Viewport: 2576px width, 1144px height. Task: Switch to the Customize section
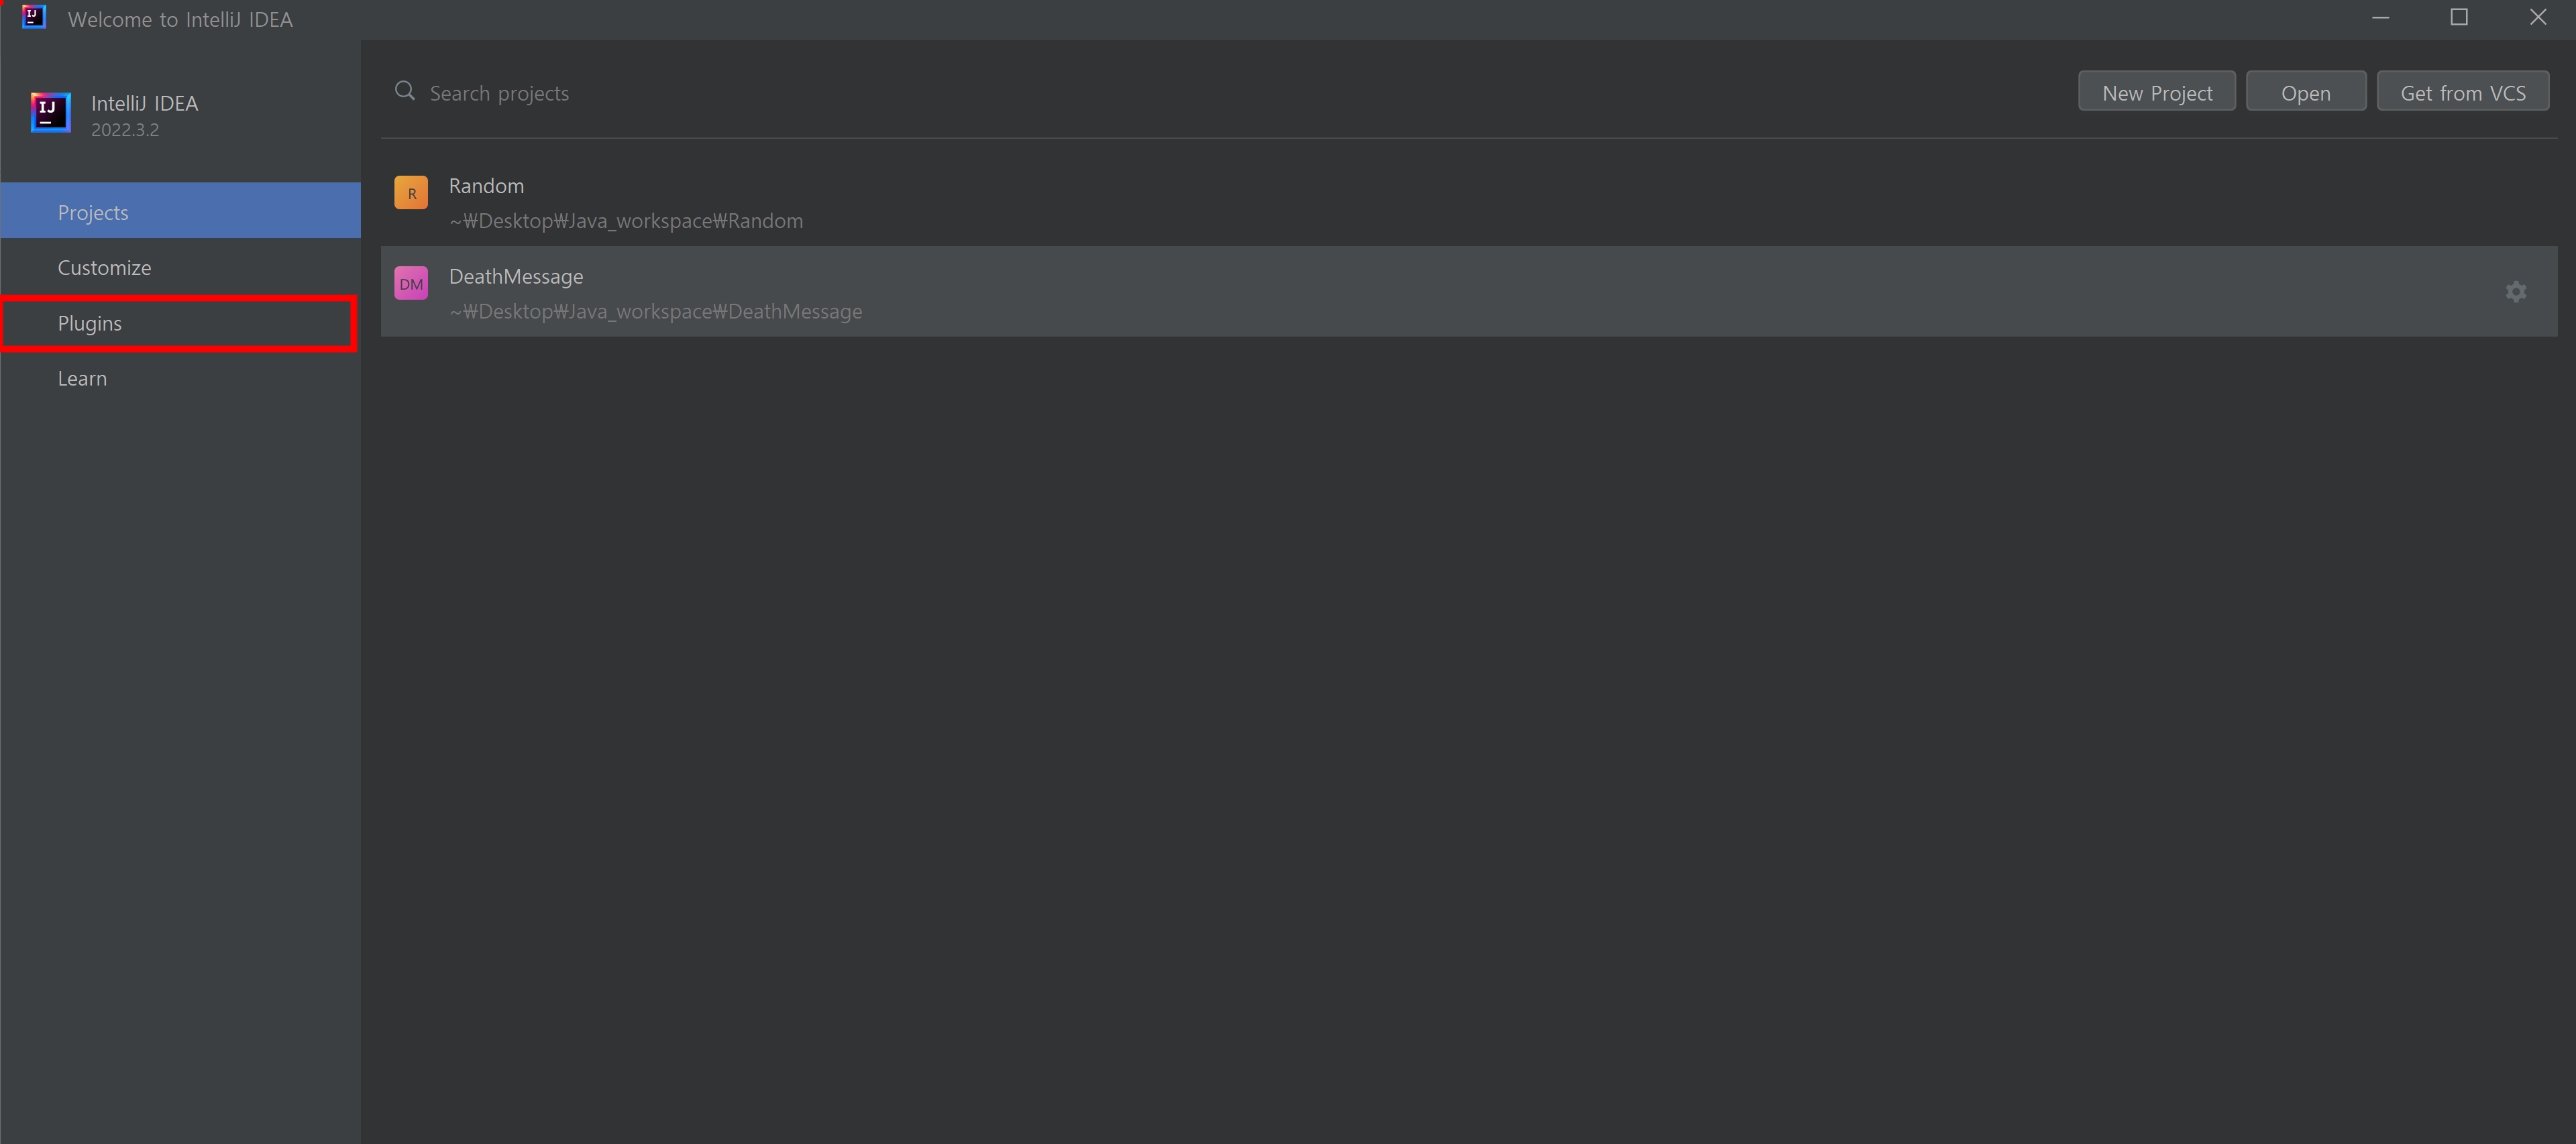tap(104, 268)
